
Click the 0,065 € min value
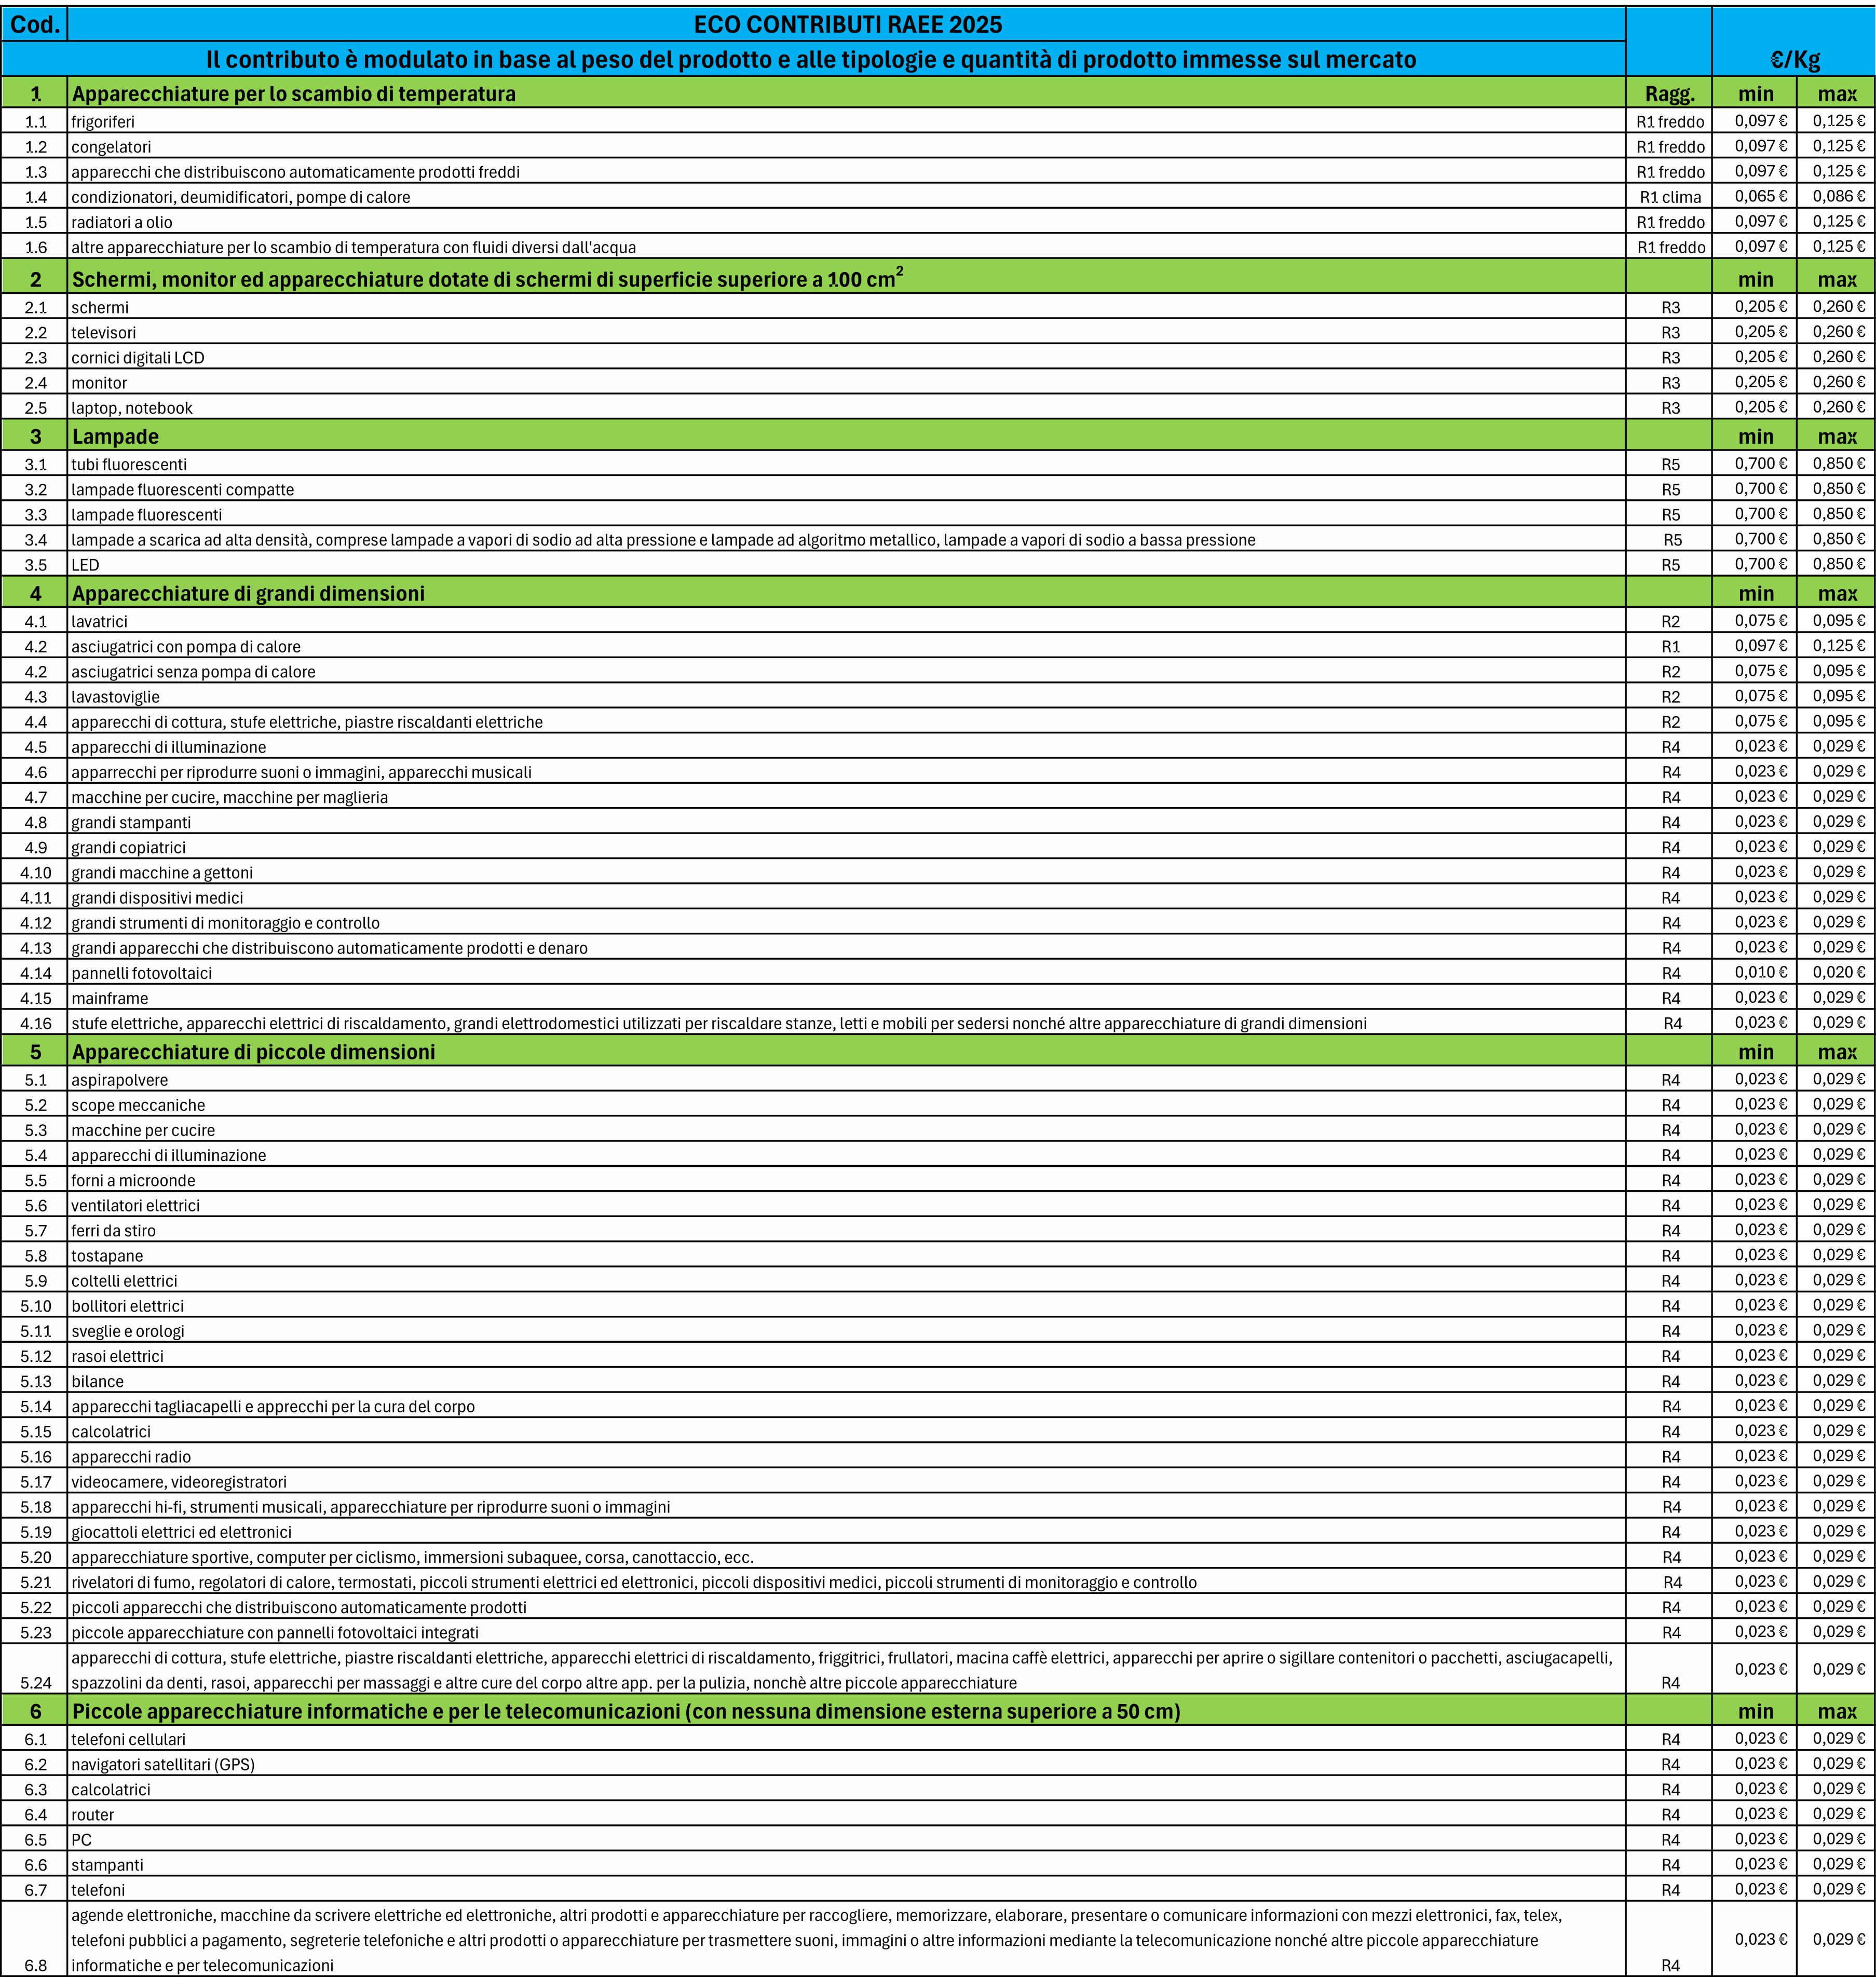(1755, 197)
